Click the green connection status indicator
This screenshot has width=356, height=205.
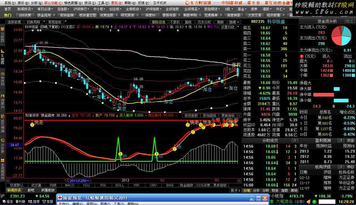(x=315, y=202)
